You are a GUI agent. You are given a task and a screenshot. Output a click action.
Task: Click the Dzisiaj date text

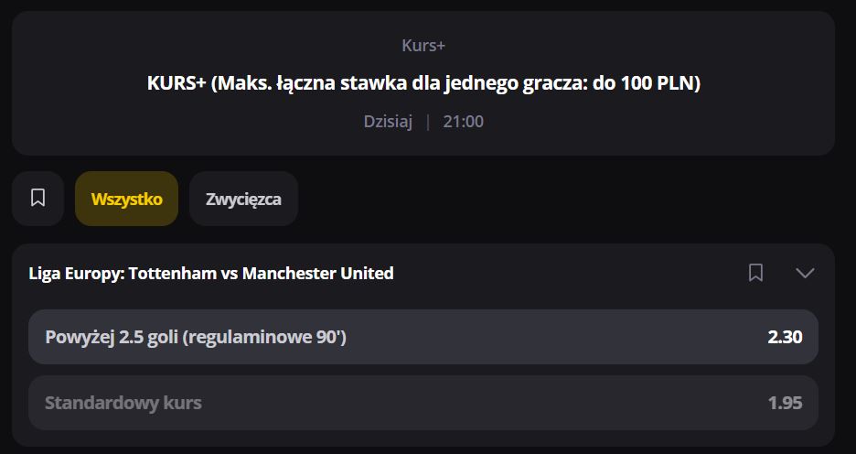pos(389,122)
